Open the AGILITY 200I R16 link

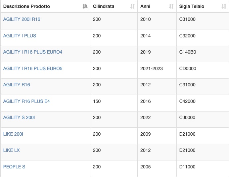coord(22,19)
